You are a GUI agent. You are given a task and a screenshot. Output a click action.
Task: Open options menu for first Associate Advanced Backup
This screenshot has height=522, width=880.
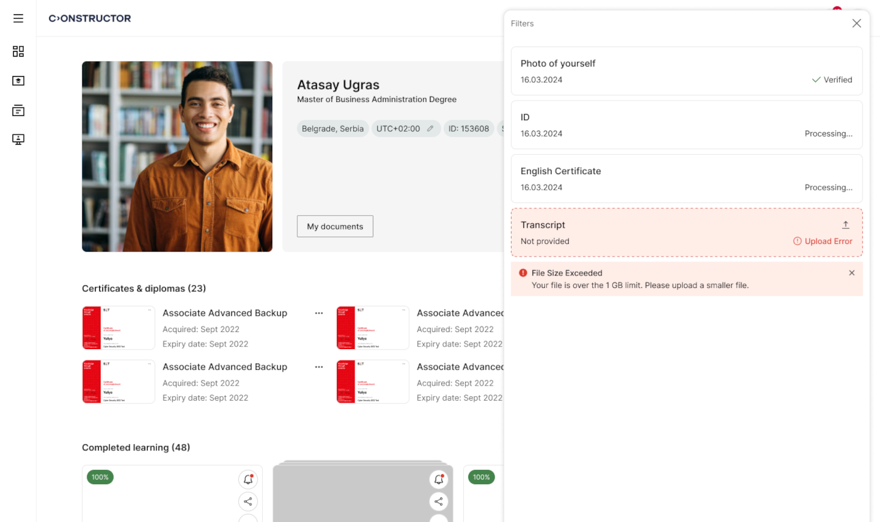coord(319,313)
